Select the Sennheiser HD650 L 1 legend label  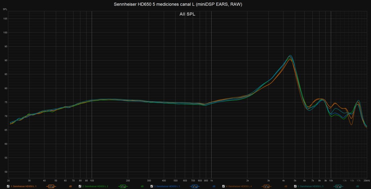point(24,186)
